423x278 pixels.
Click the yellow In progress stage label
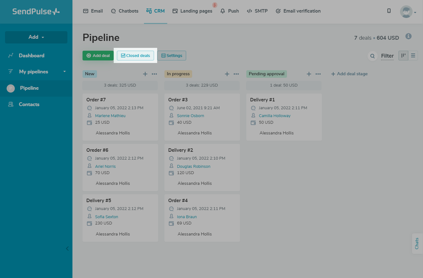tap(178, 74)
